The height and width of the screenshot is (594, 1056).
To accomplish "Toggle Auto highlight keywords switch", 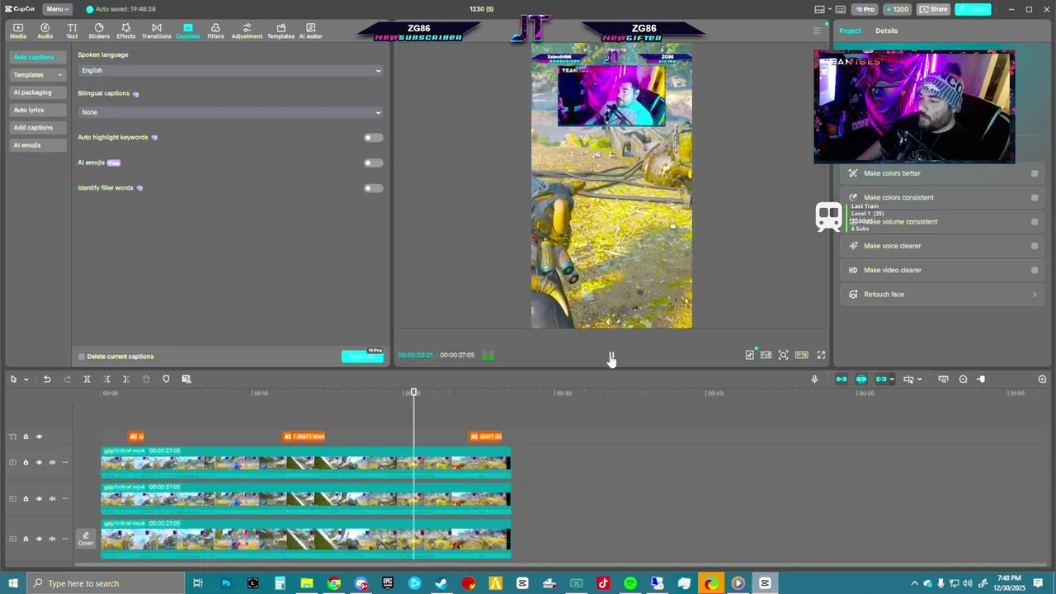I will coord(373,138).
